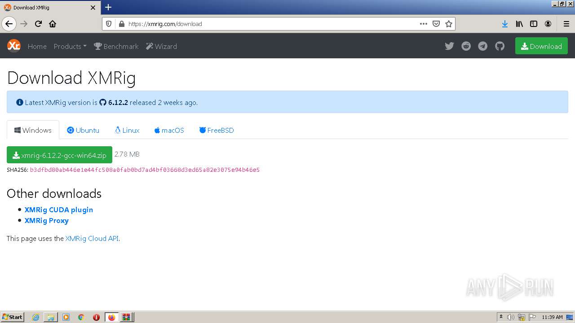The width and height of the screenshot is (575, 323).
Task: Click the 2.78 MB file size text
Action: click(x=127, y=154)
